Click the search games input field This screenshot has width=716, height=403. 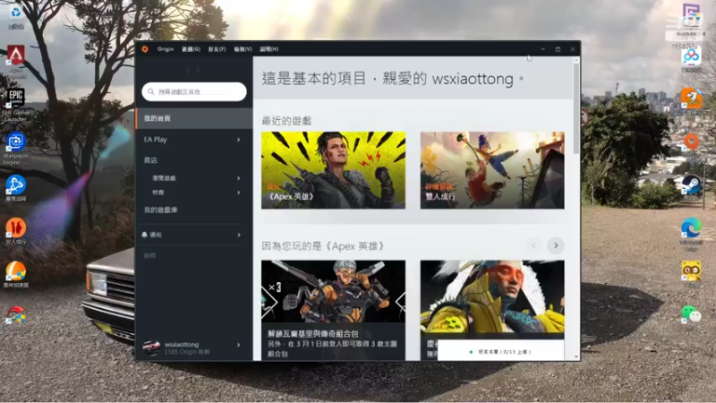pos(194,92)
